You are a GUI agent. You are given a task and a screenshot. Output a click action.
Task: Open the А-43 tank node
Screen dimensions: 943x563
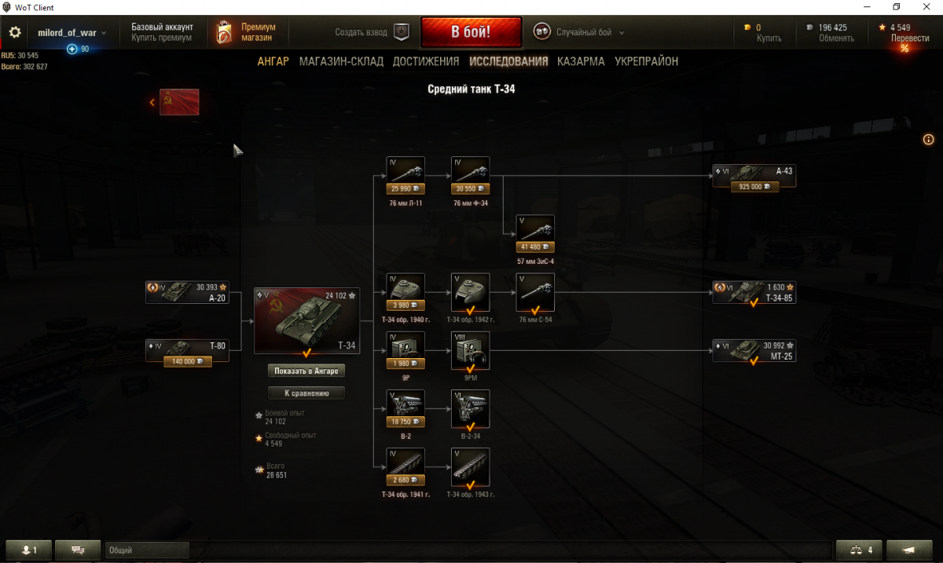pyautogui.click(x=754, y=176)
